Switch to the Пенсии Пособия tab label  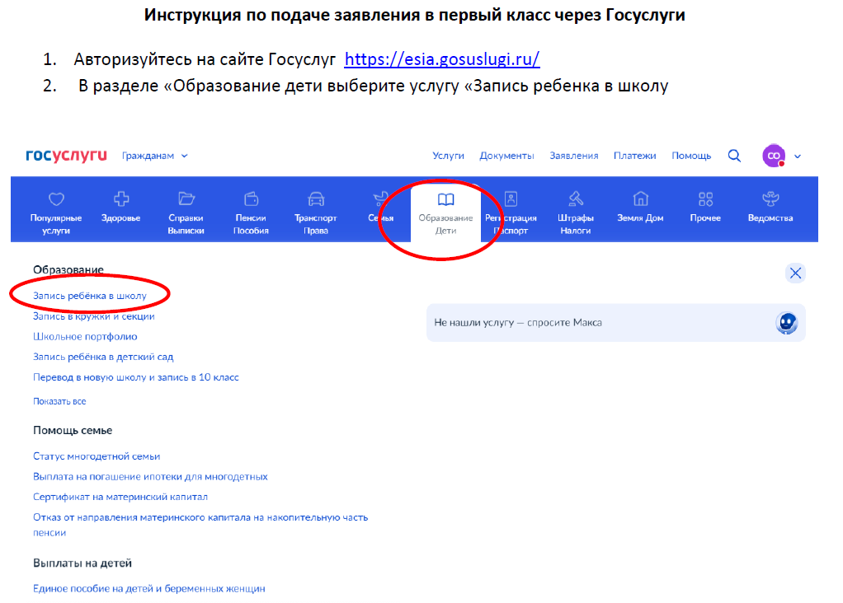[x=251, y=224]
